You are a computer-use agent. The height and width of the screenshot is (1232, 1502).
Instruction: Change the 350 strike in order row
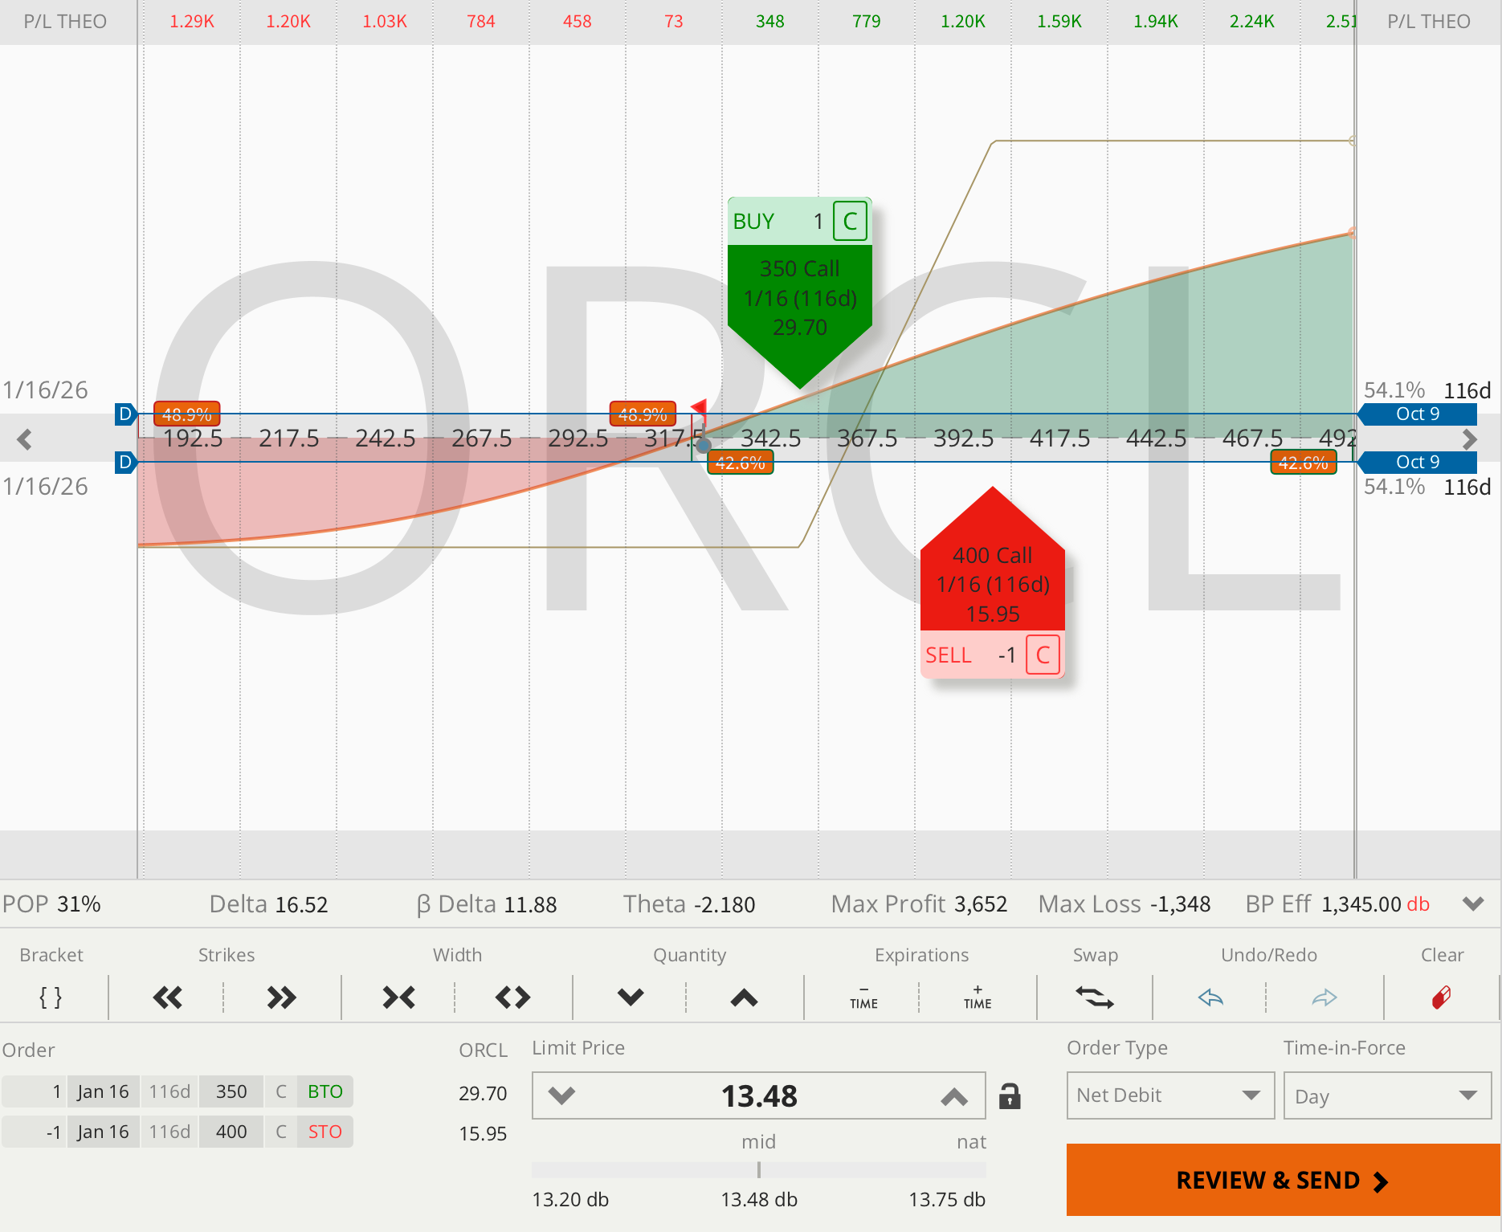pyautogui.click(x=231, y=1091)
